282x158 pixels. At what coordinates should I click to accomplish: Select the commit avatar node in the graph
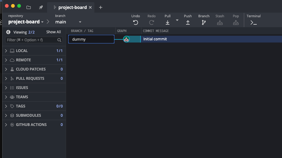pos(126,39)
